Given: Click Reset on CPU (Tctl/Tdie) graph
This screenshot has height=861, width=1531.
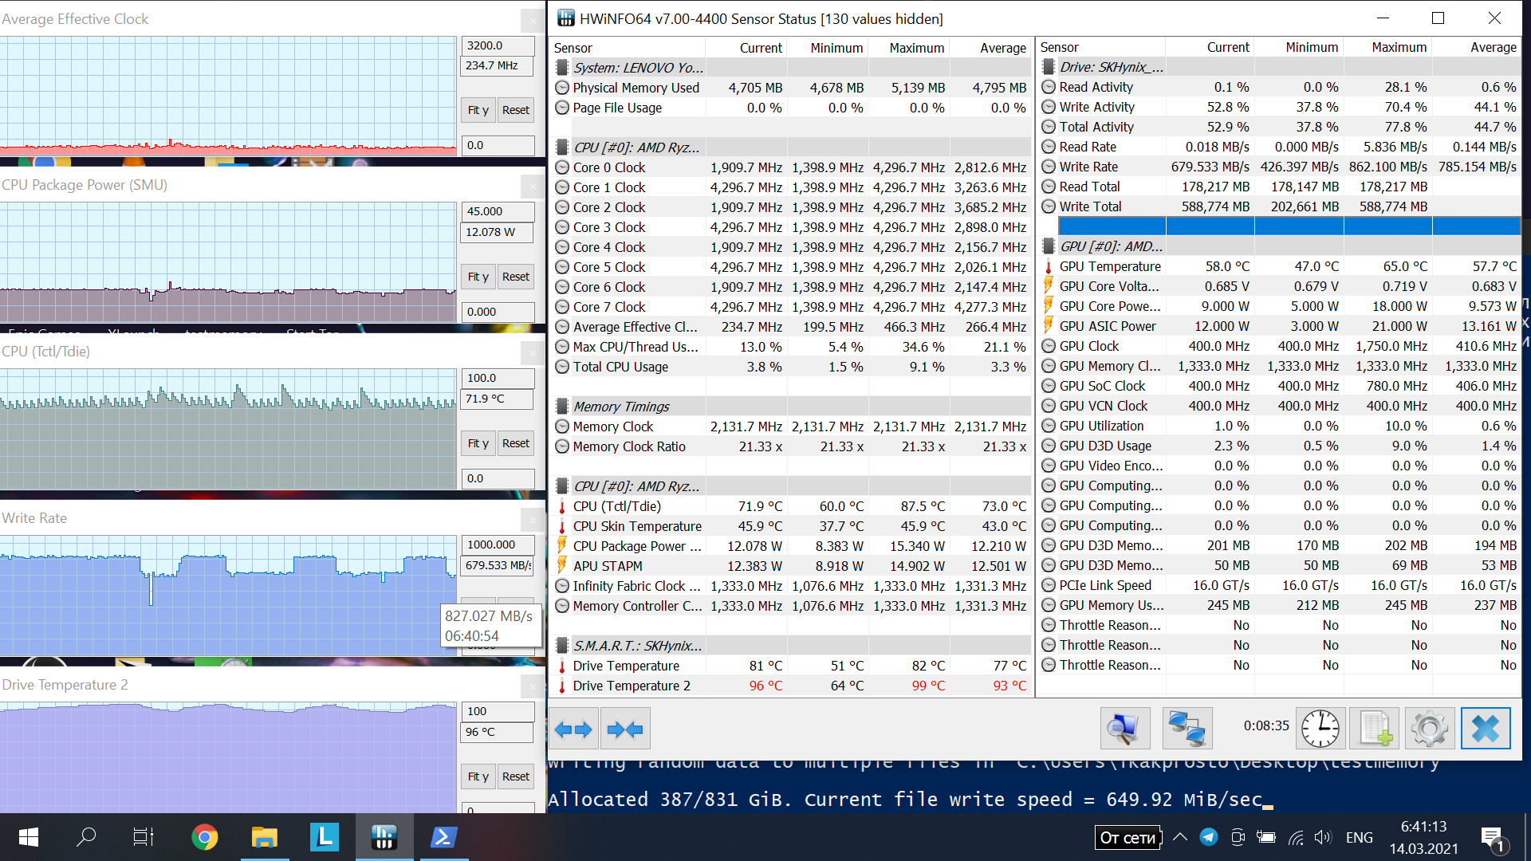Looking at the screenshot, I should [x=516, y=443].
